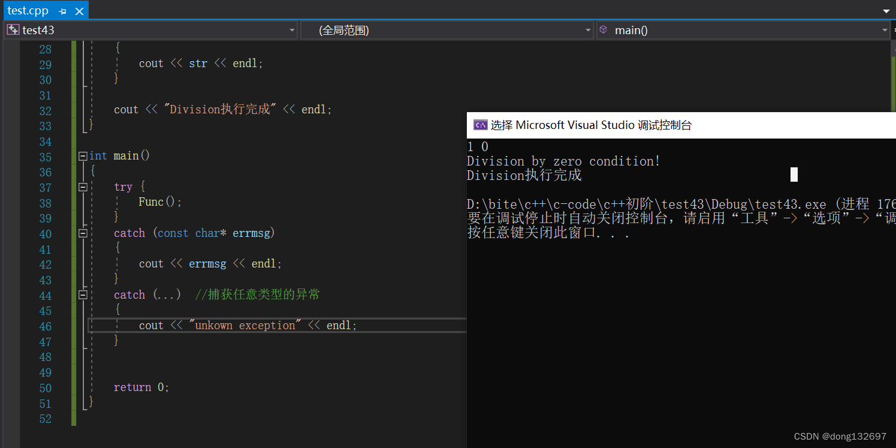Open the document list arrow at tab bar end
896x448 pixels.
pos(886,11)
